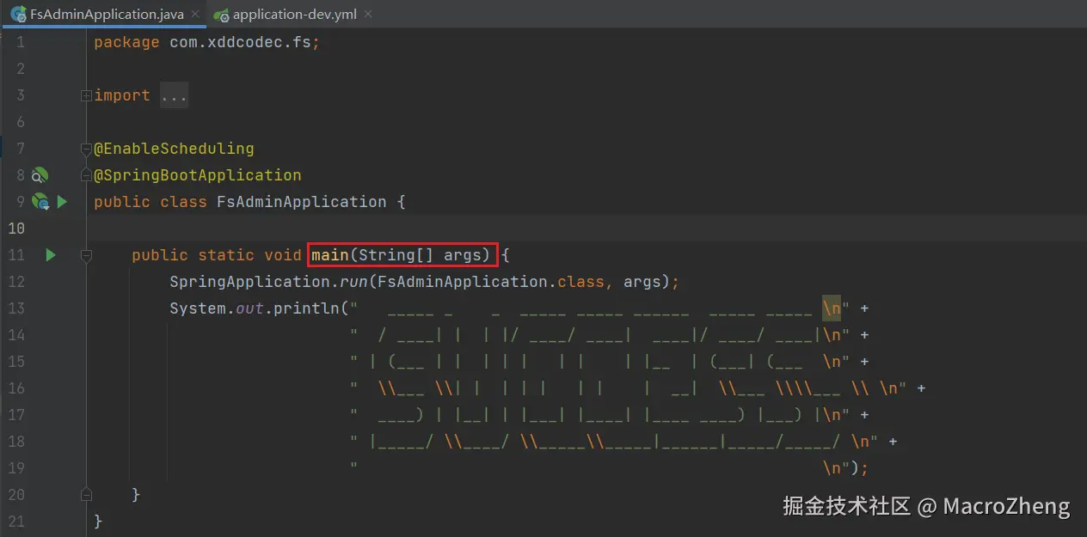Viewport: 1087px width, 537px height.
Task: Collapse fold marker at @EnableScheduling annotation
Action: (86, 149)
